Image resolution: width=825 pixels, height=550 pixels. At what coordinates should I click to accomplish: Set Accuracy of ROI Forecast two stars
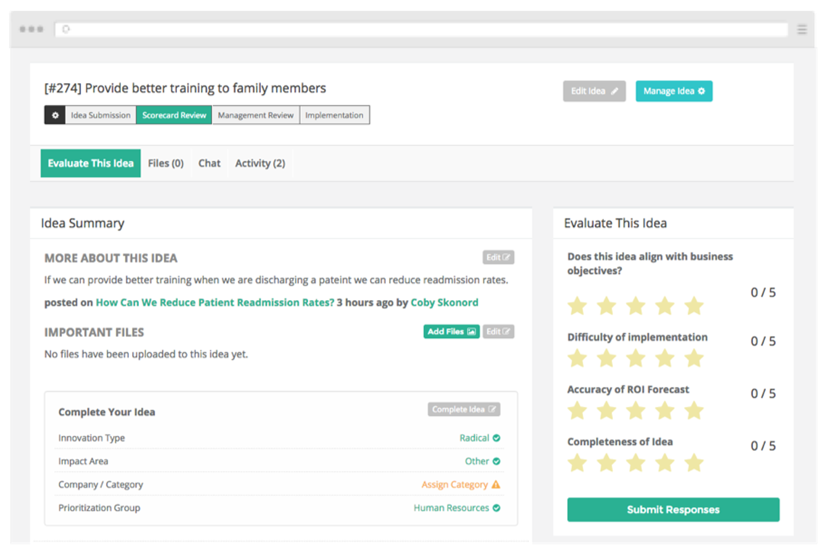[606, 411]
